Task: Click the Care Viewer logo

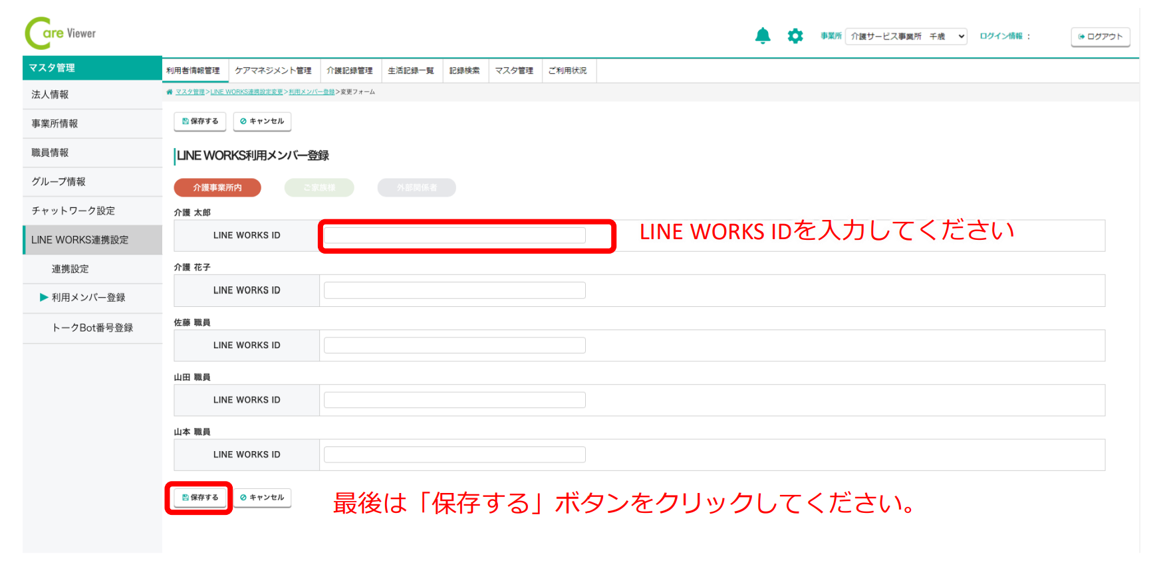Action: coord(61,33)
